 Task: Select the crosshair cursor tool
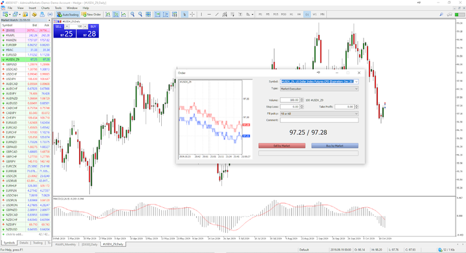pos(192,14)
